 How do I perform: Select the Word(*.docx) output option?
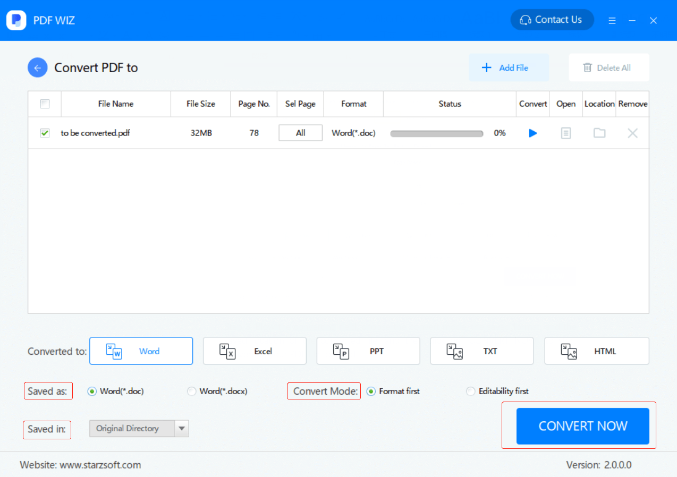click(191, 391)
